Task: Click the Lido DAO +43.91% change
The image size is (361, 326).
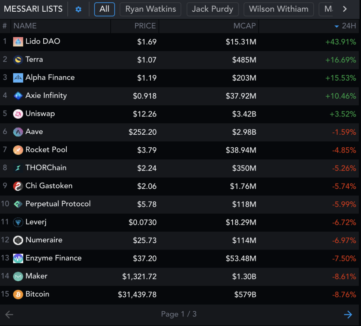Action: click(341, 42)
